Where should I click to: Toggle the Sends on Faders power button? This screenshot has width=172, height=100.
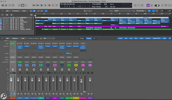[x=41, y=39]
